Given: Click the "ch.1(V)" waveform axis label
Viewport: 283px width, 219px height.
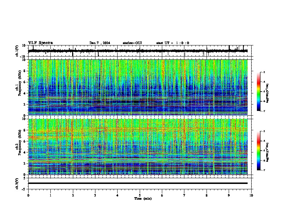Looking at the screenshot, I should coord(17,51).
